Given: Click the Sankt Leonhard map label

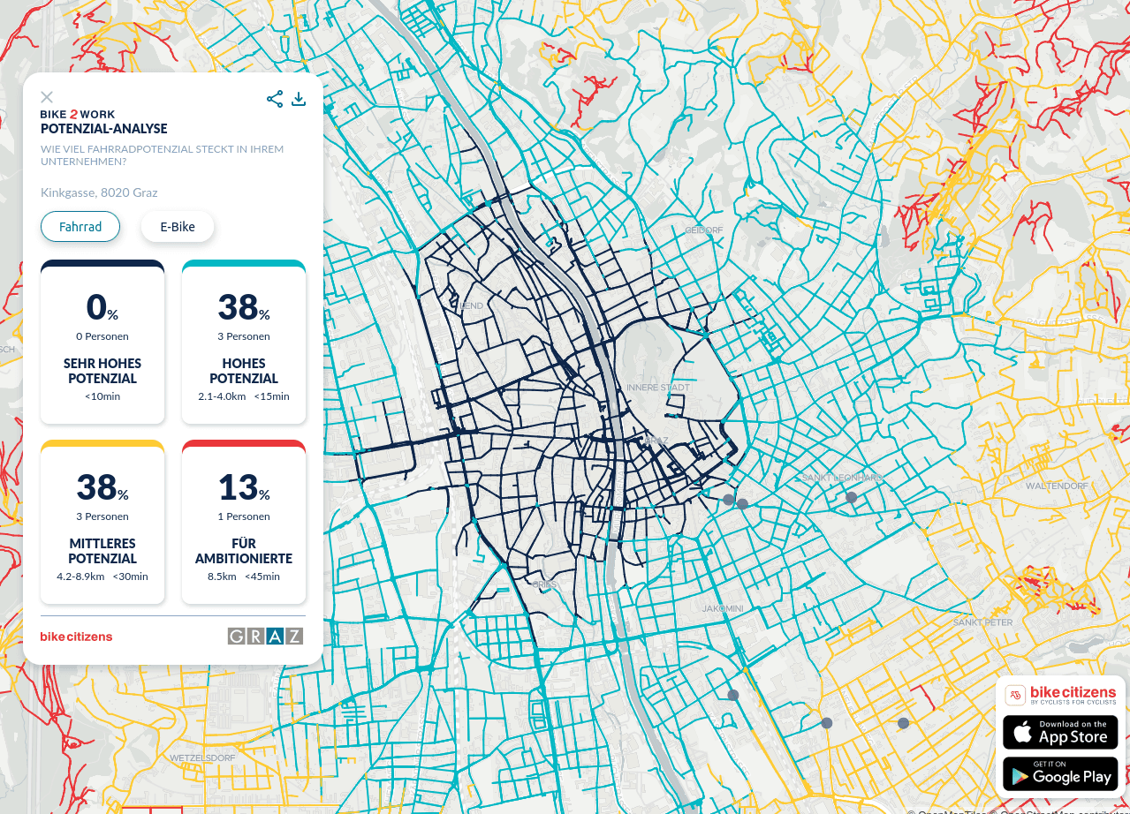Looking at the screenshot, I should 842,478.
